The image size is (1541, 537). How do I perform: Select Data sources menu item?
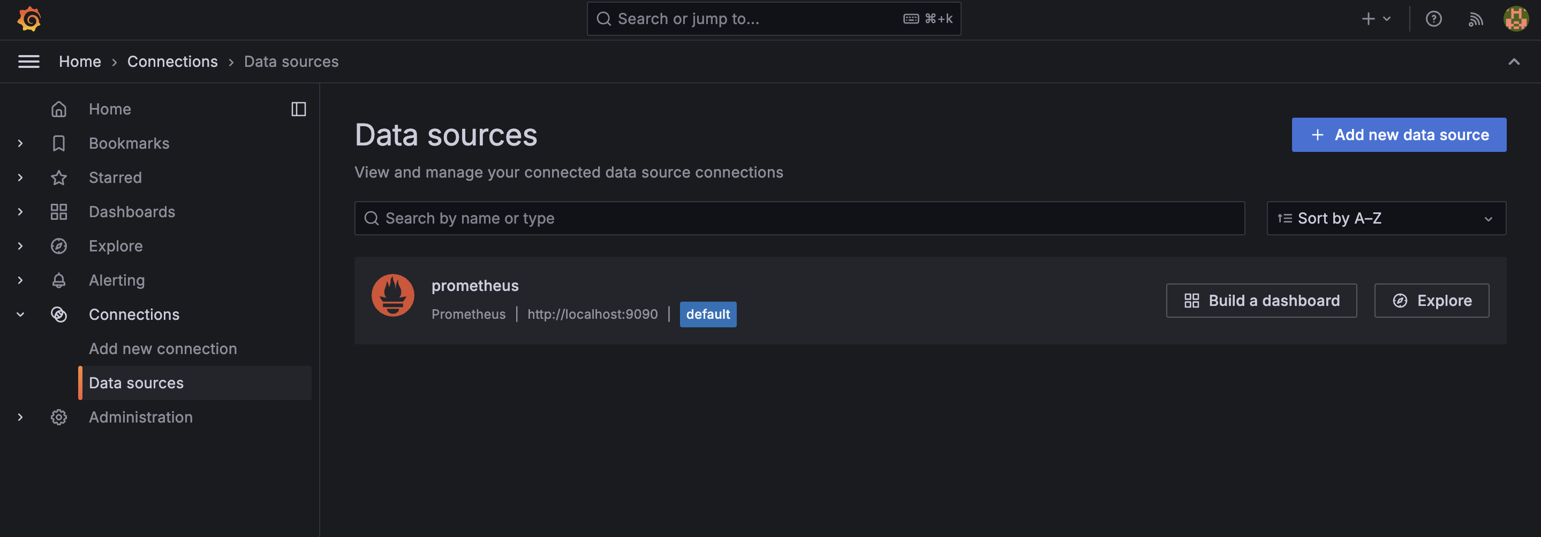click(195, 383)
